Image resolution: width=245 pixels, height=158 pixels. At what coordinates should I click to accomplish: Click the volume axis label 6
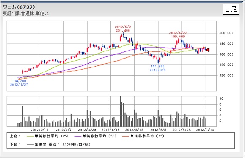tap(220, 110)
